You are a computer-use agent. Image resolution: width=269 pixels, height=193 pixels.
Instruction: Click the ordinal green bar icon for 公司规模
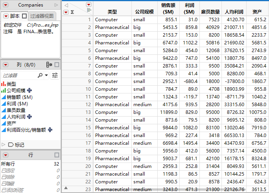pyautogui.click(x=3, y=90)
